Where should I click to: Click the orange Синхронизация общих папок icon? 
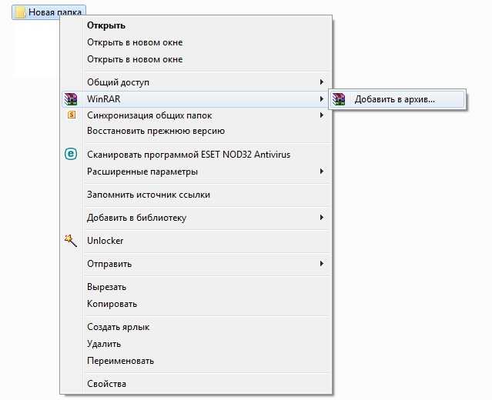(x=72, y=115)
